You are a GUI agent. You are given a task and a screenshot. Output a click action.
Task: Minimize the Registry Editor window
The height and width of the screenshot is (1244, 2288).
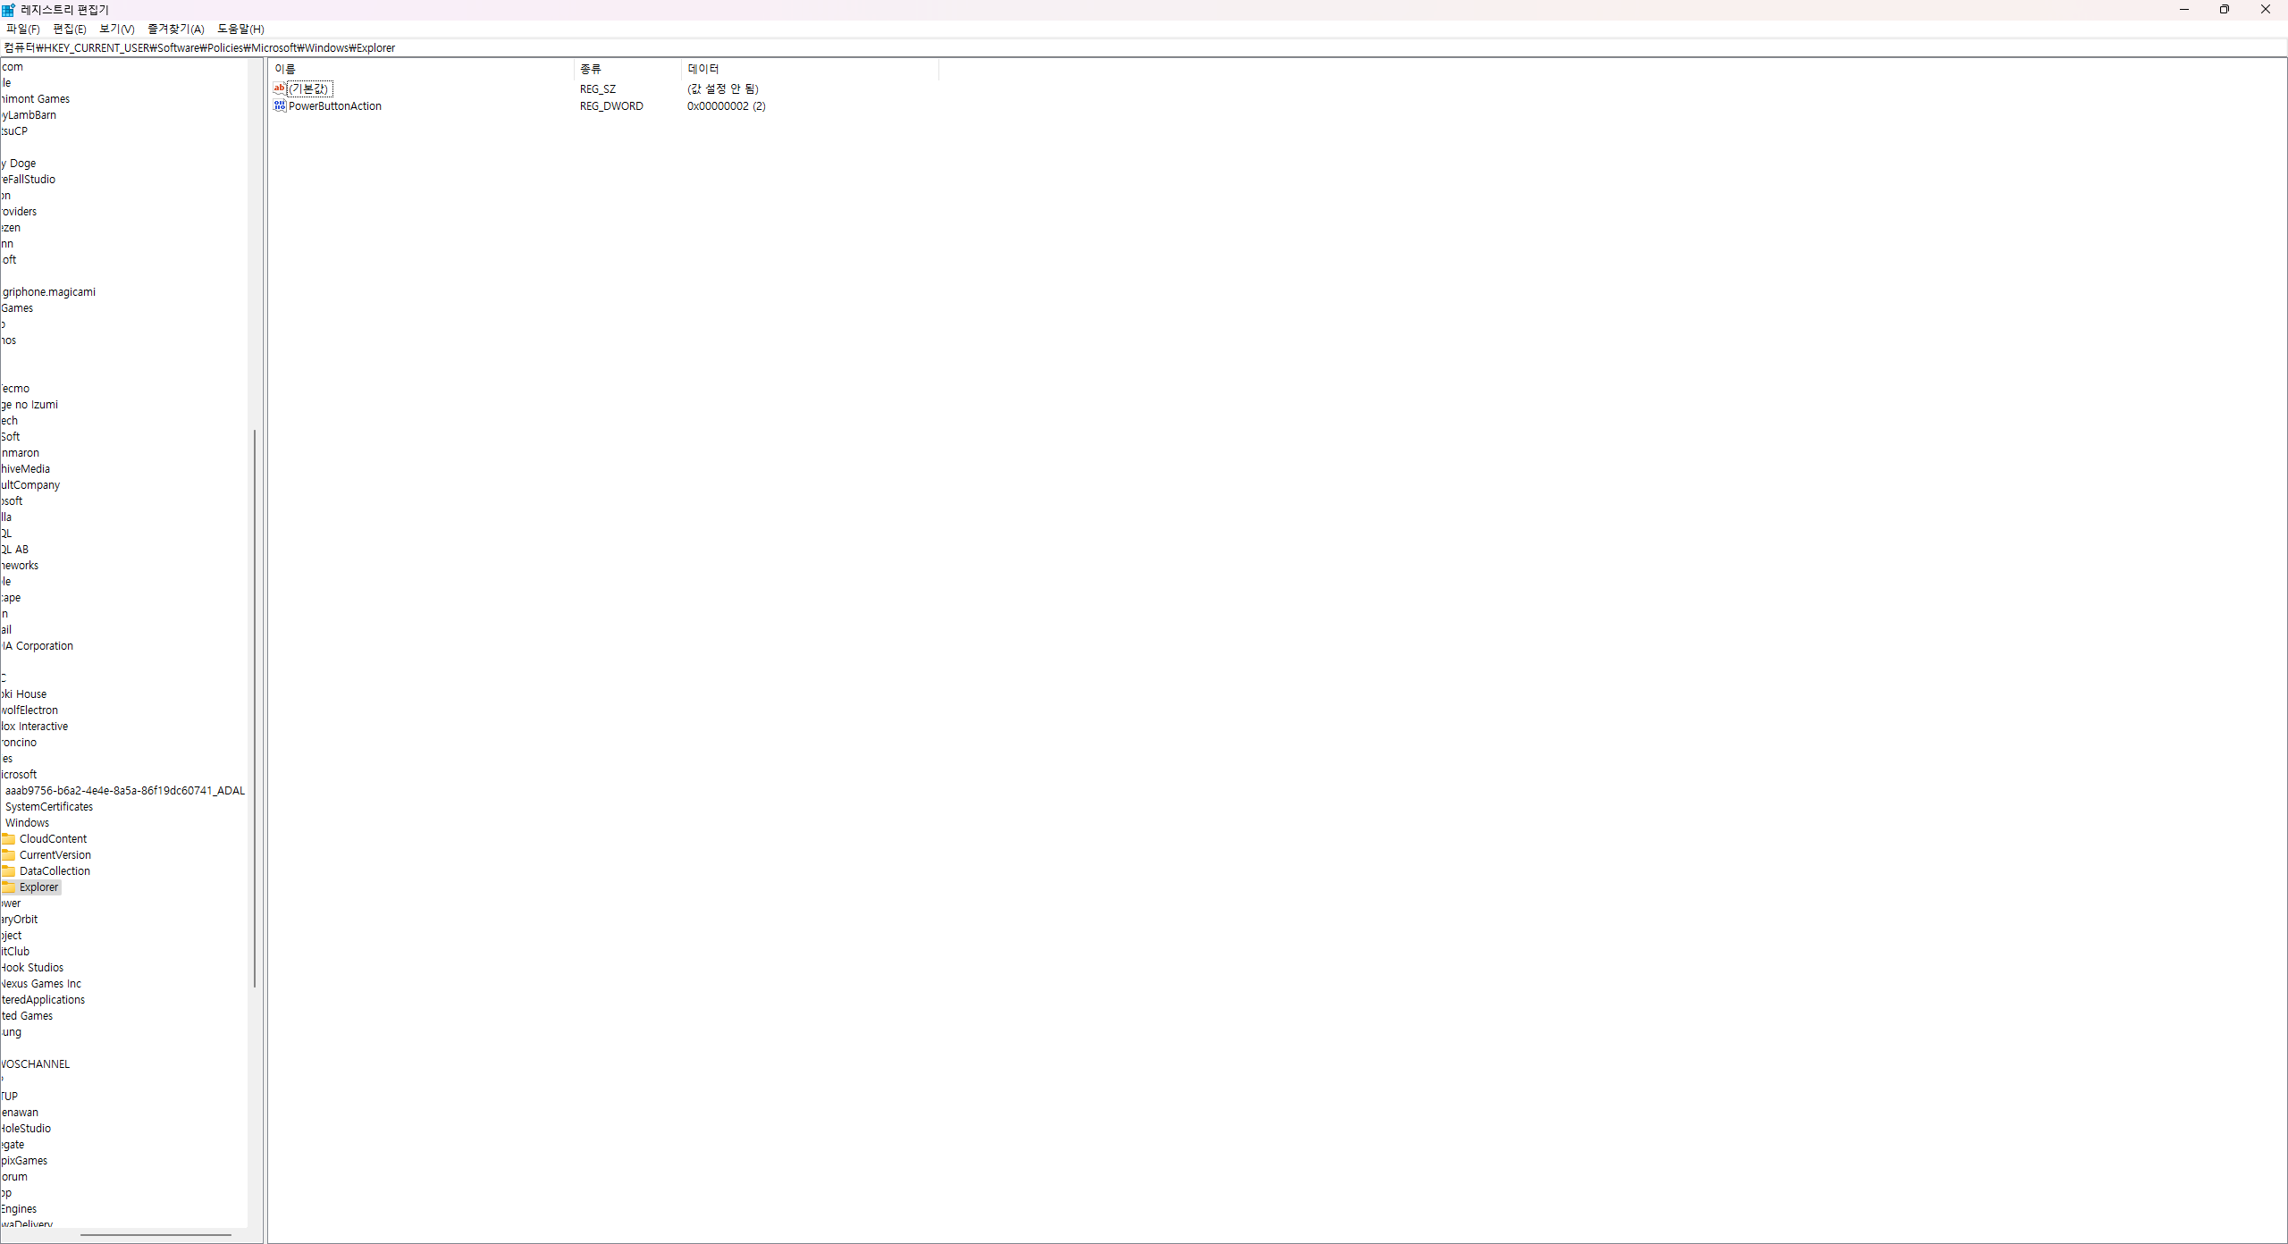tap(2183, 10)
